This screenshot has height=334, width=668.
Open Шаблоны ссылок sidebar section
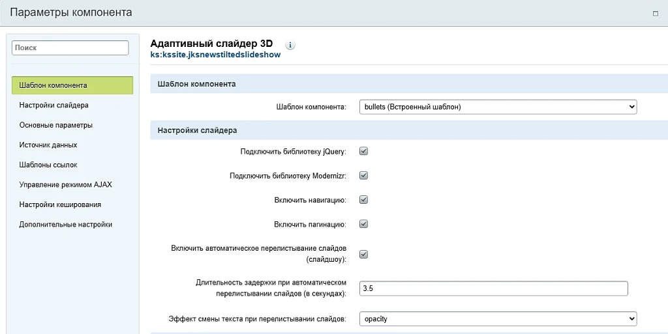[x=48, y=165]
